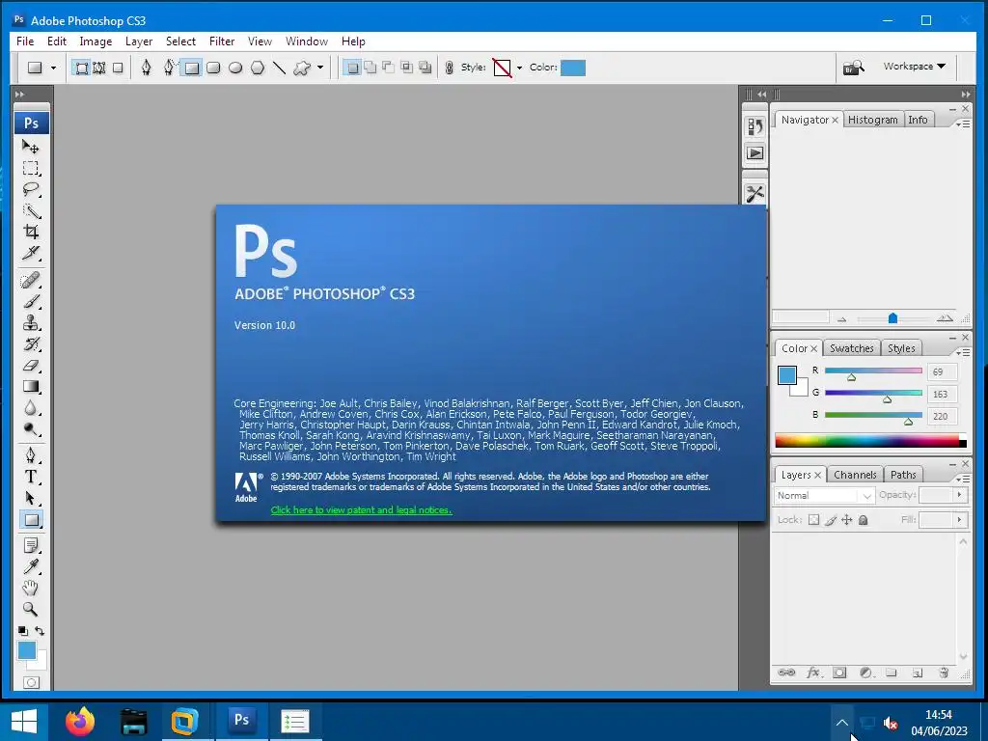Choose Ellipse tool in options bar

(235, 68)
